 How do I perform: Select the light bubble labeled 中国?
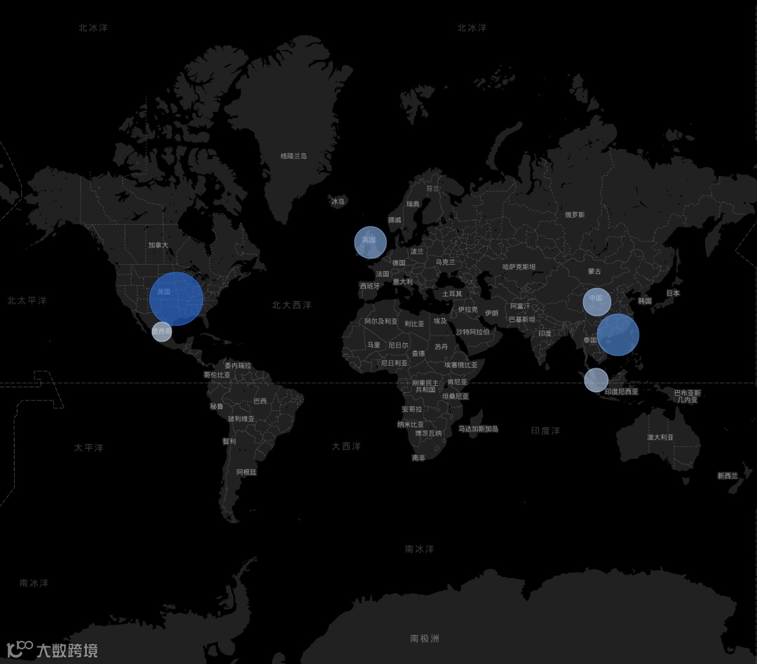pos(596,302)
